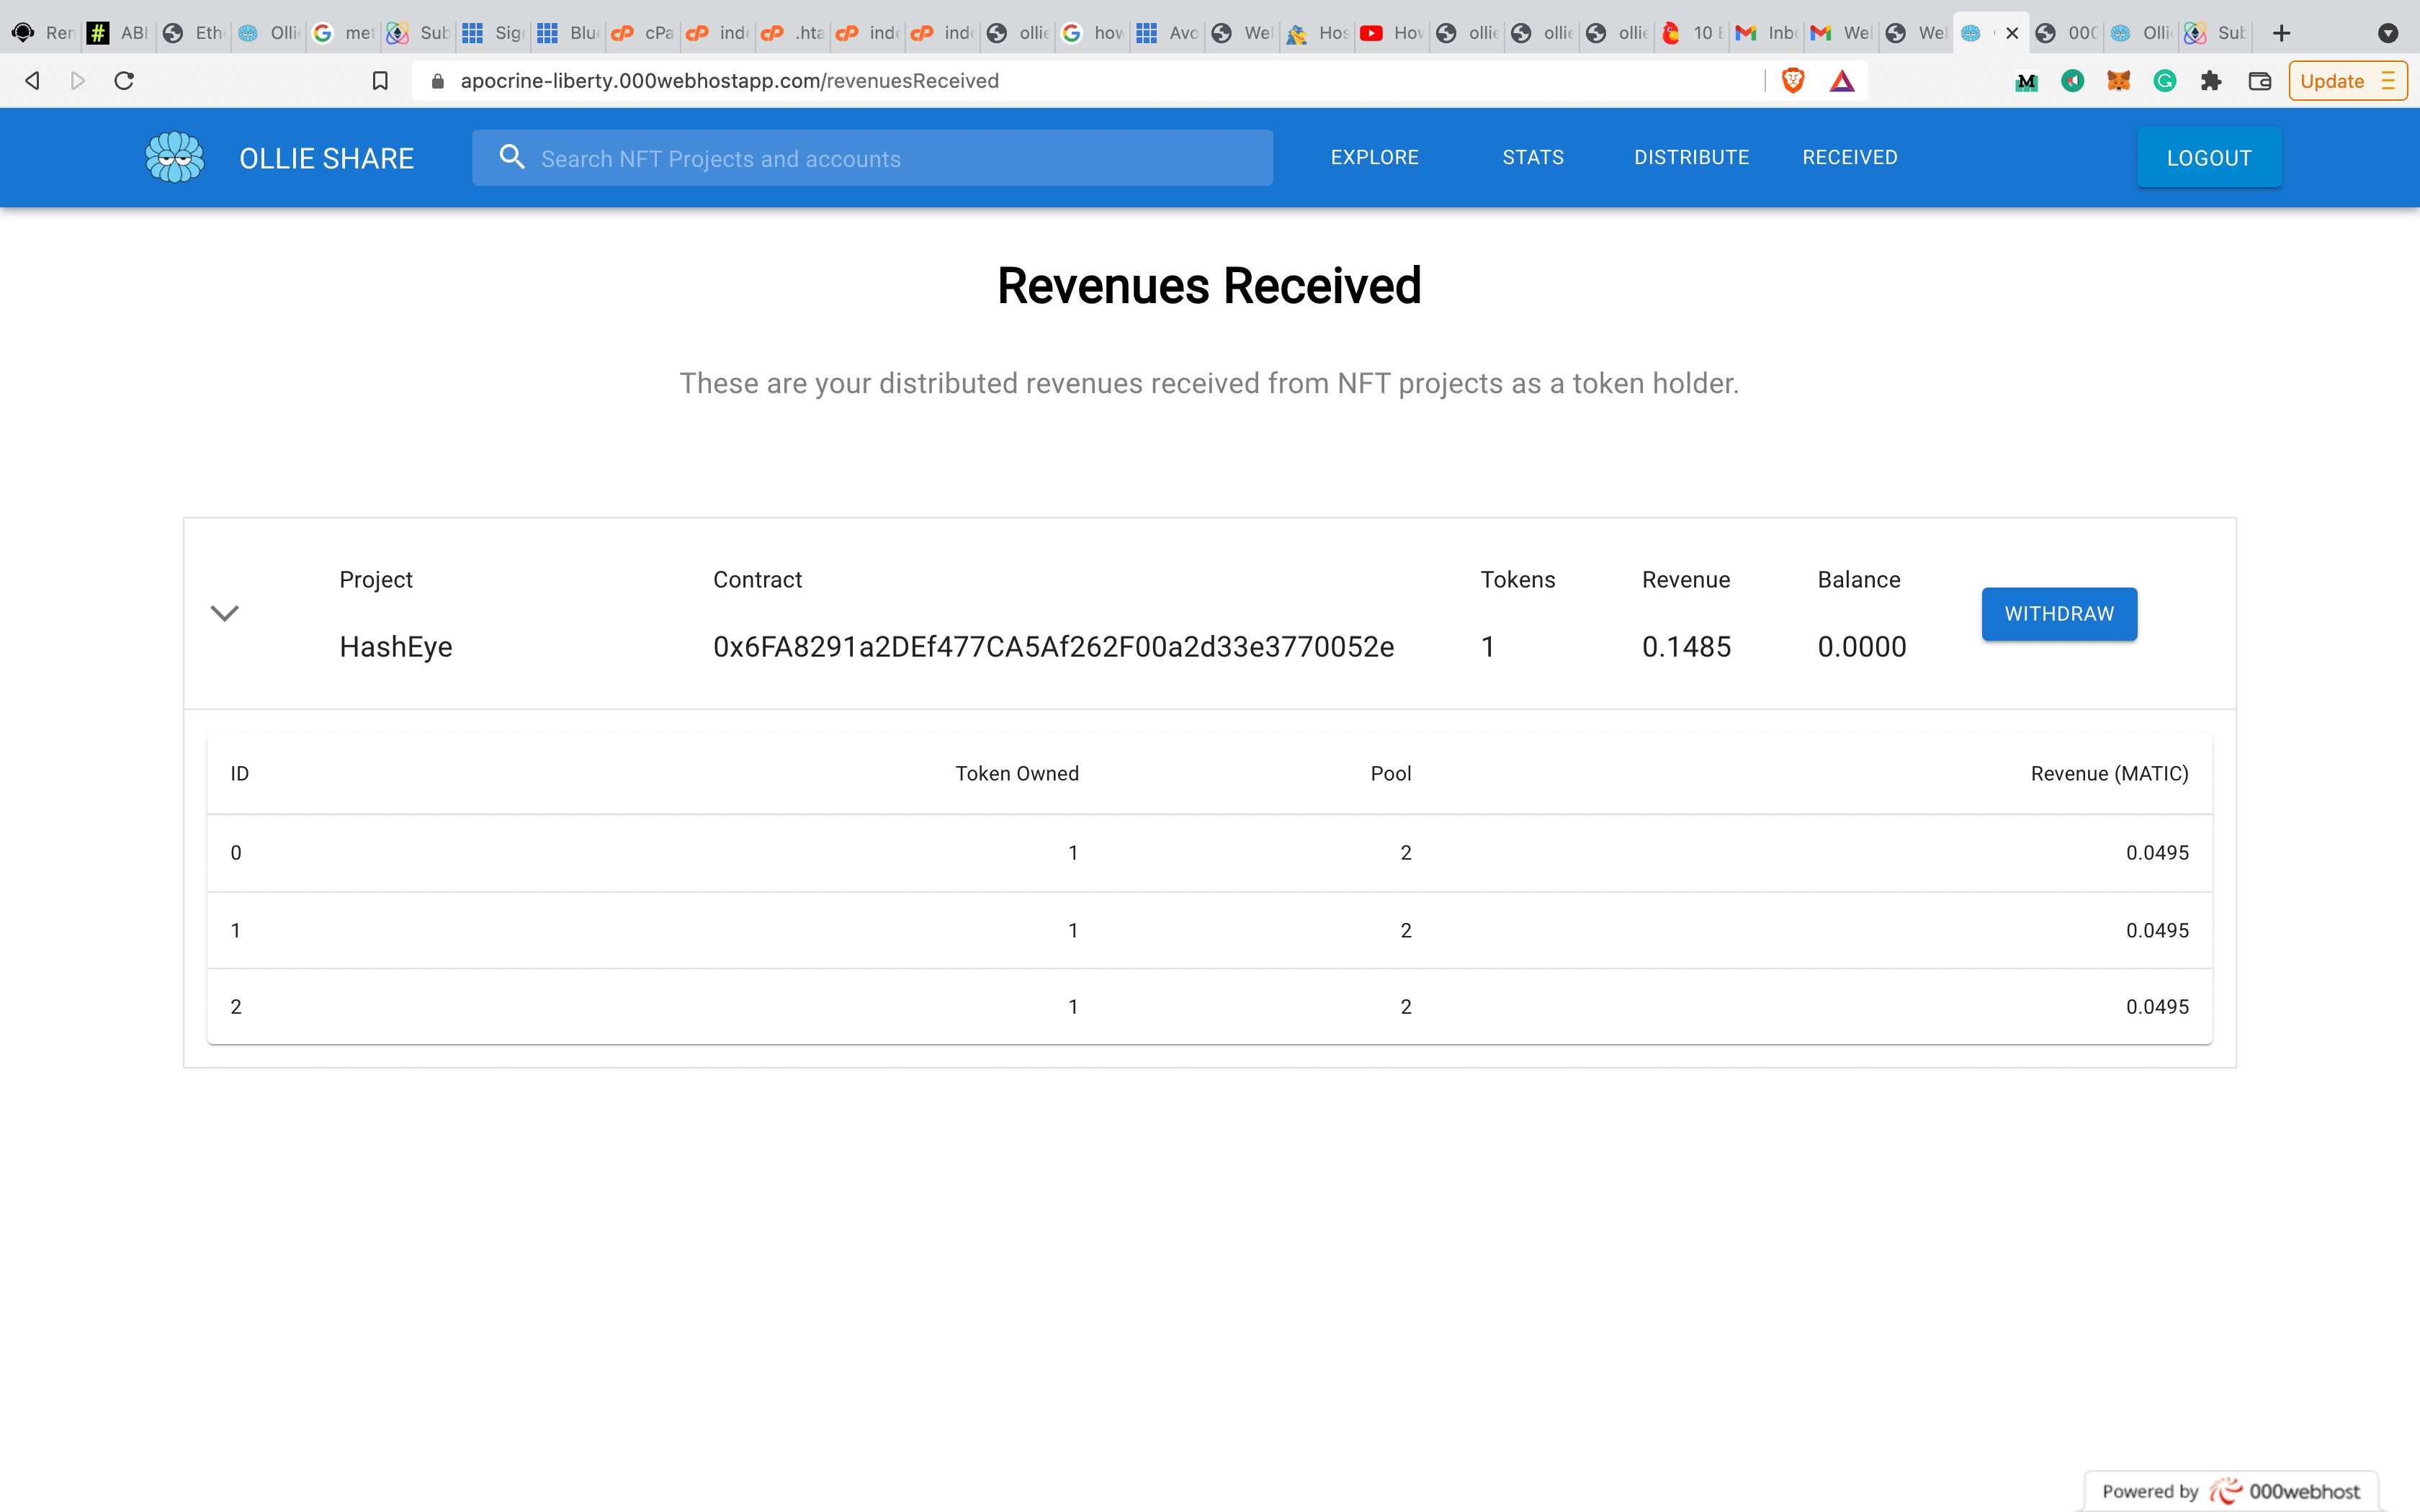
Task: Open a new browser tab
Action: [2281, 33]
